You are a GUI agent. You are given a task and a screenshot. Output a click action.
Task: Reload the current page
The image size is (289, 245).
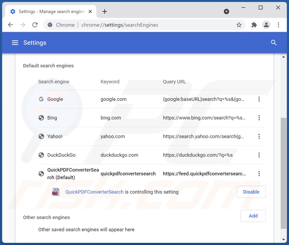click(35, 25)
